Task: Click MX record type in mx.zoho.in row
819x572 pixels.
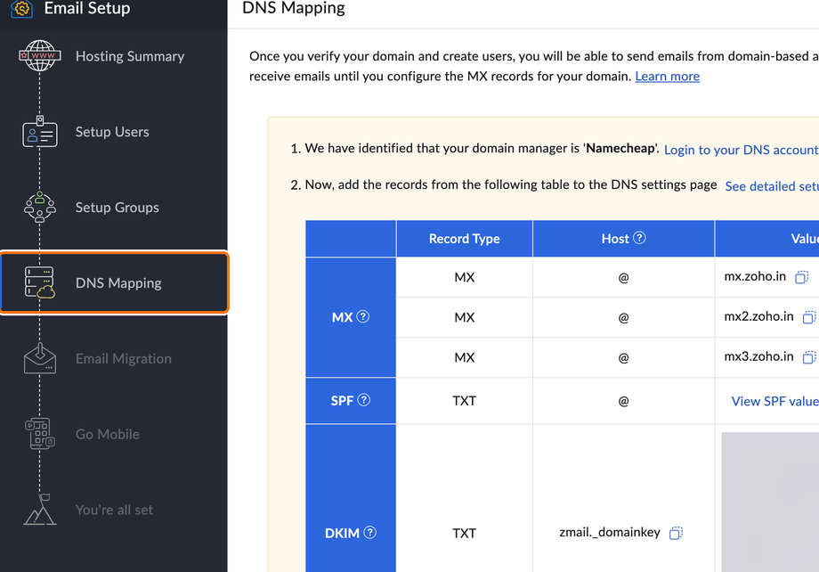Action: point(465,277)
